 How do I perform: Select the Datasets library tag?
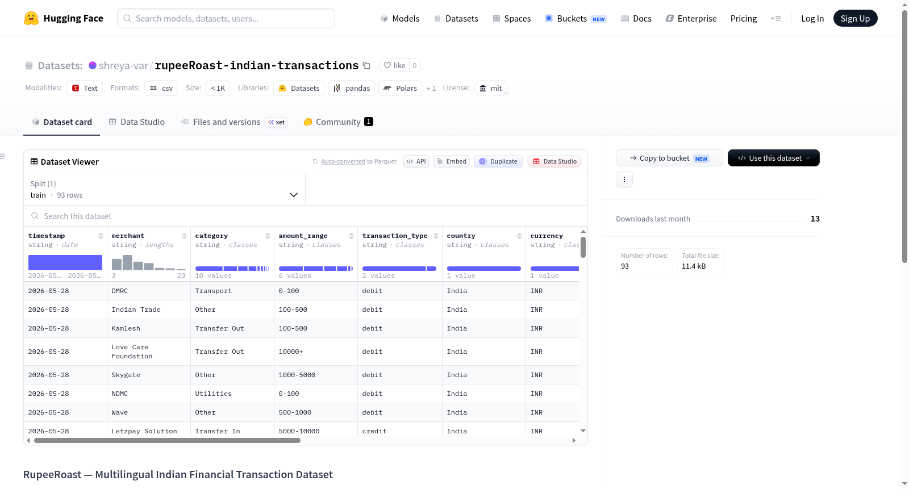(299, 88)
